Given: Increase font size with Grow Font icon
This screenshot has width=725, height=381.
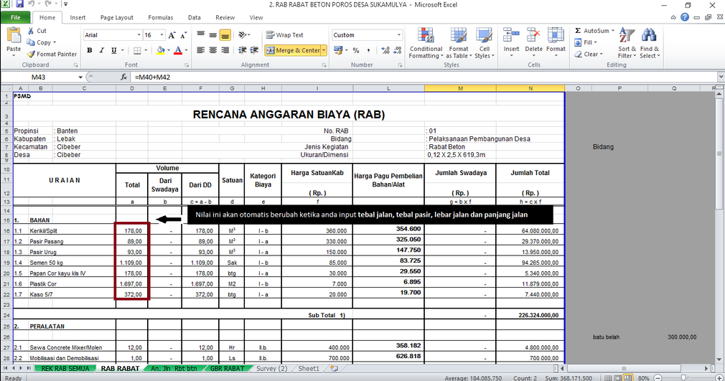Looking at the screenshot, I should pos(172,35).
